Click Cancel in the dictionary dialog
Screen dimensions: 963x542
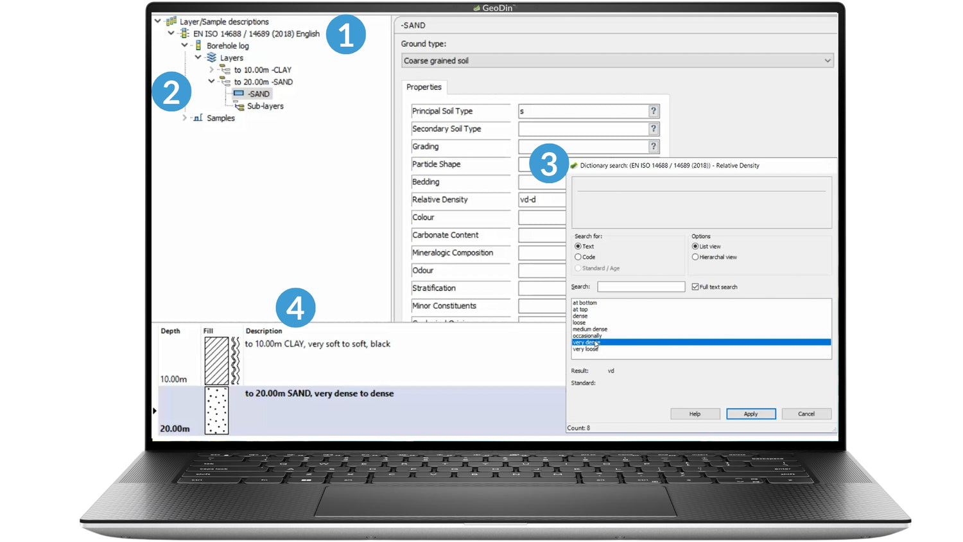coord(806,414)
